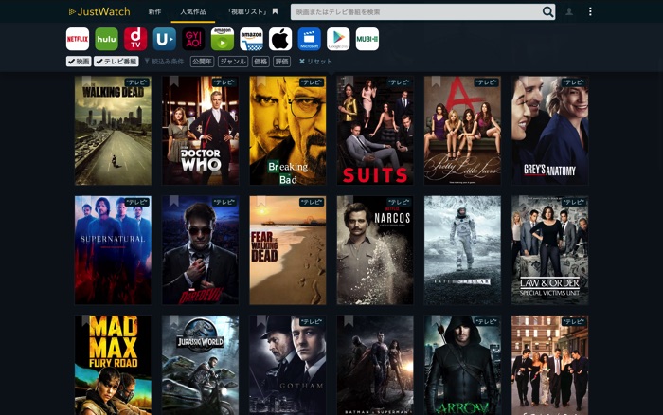663x415 pixels.
Task: Bookmark the Jurassic World poster
Action: pyautogui.click(x=173, y=320)
